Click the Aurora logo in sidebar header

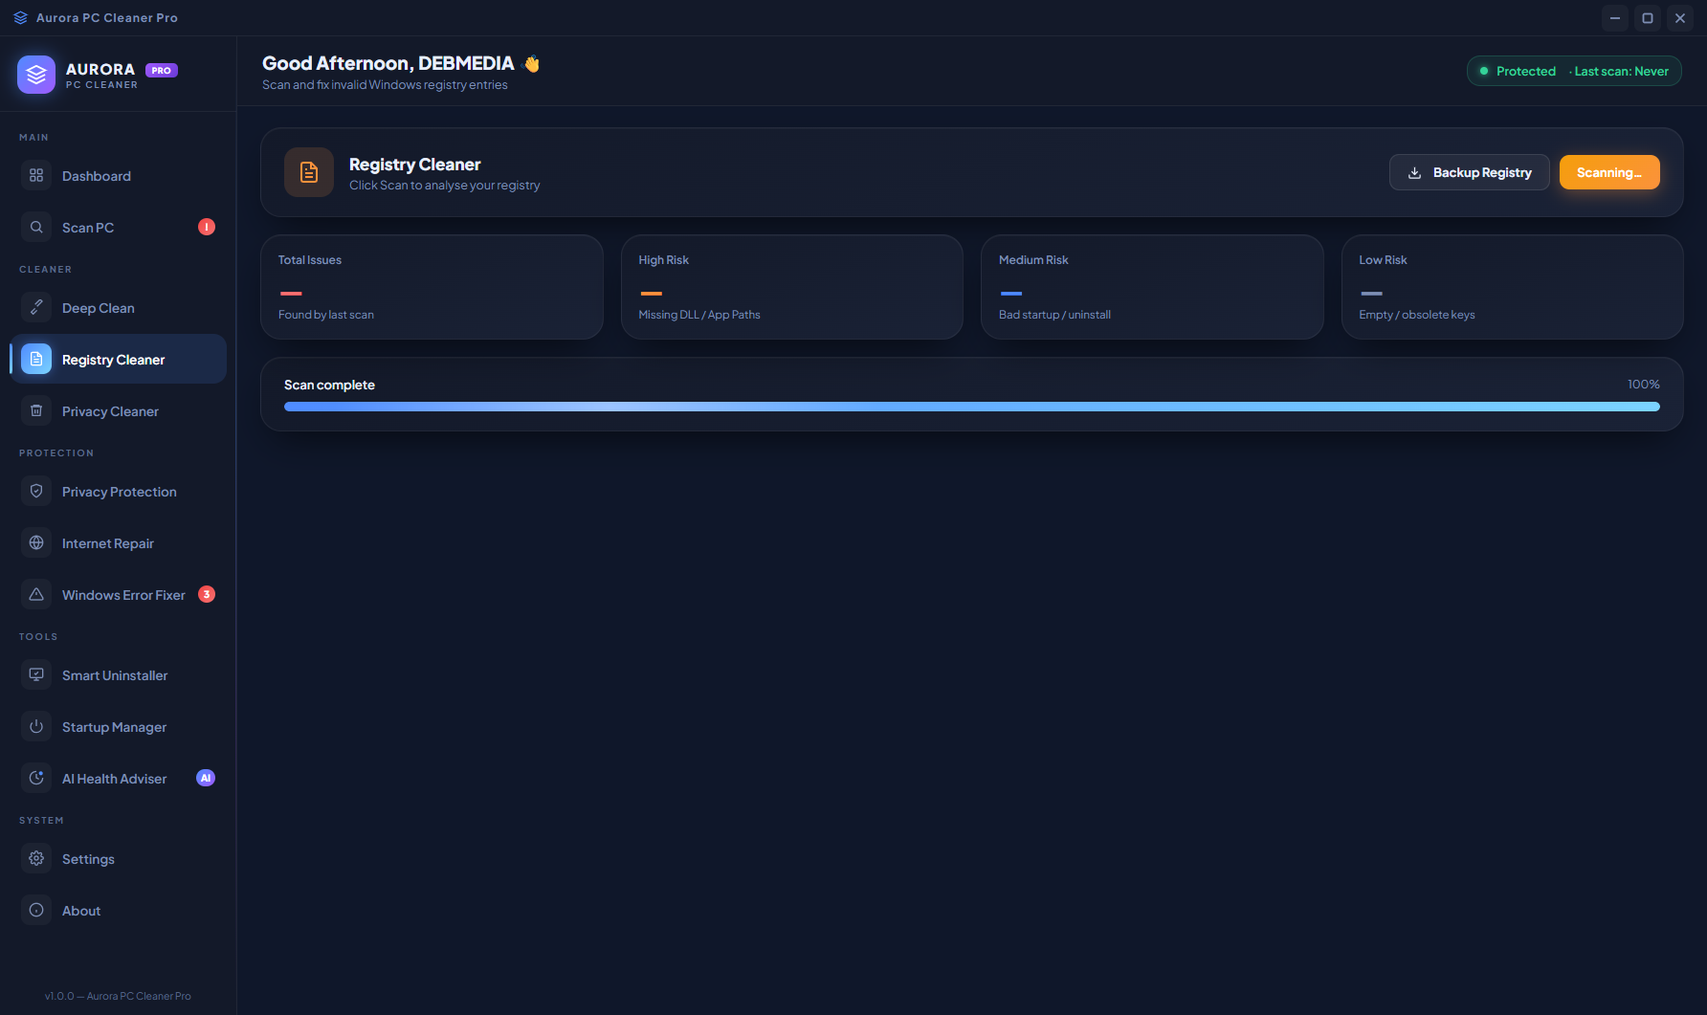(36, 75)
